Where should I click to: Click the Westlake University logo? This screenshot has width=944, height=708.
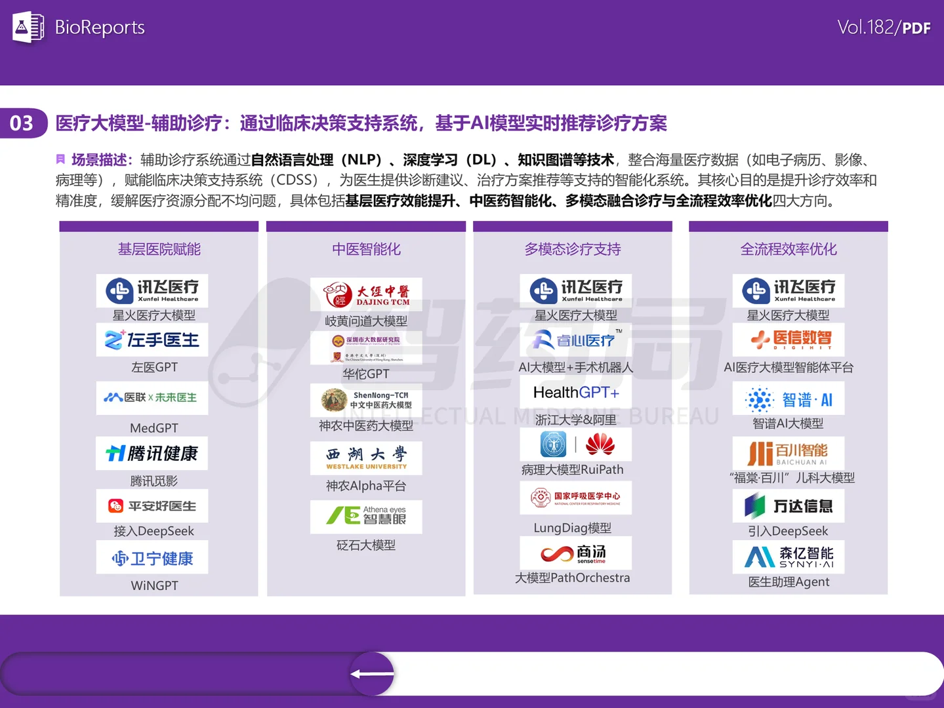pos(365,458)
